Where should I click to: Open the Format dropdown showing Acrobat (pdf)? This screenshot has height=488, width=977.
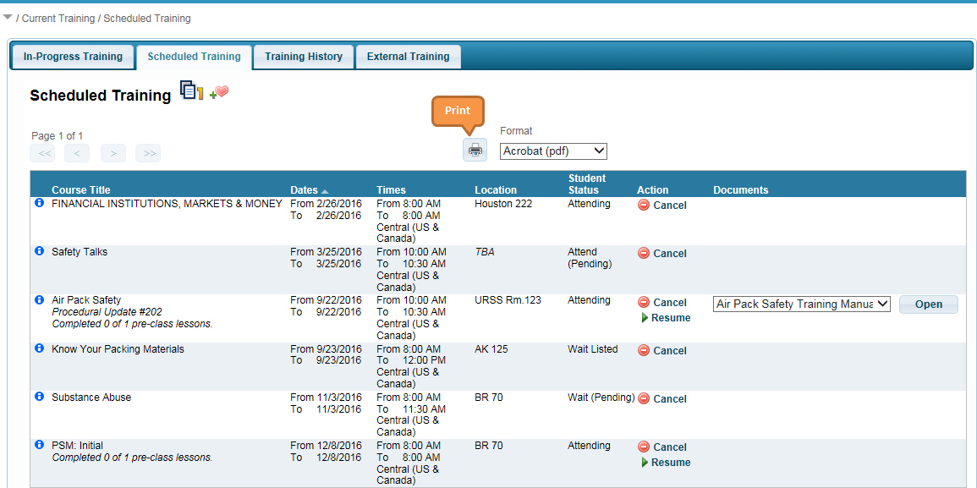553,151
